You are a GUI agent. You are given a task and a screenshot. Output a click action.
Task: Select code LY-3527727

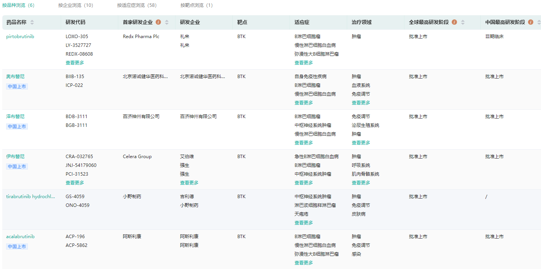[78, 45]
